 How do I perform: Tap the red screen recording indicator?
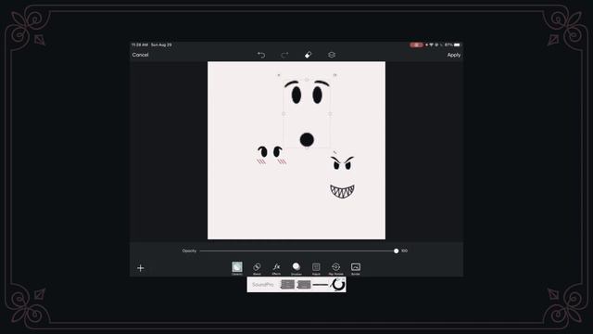416,45
